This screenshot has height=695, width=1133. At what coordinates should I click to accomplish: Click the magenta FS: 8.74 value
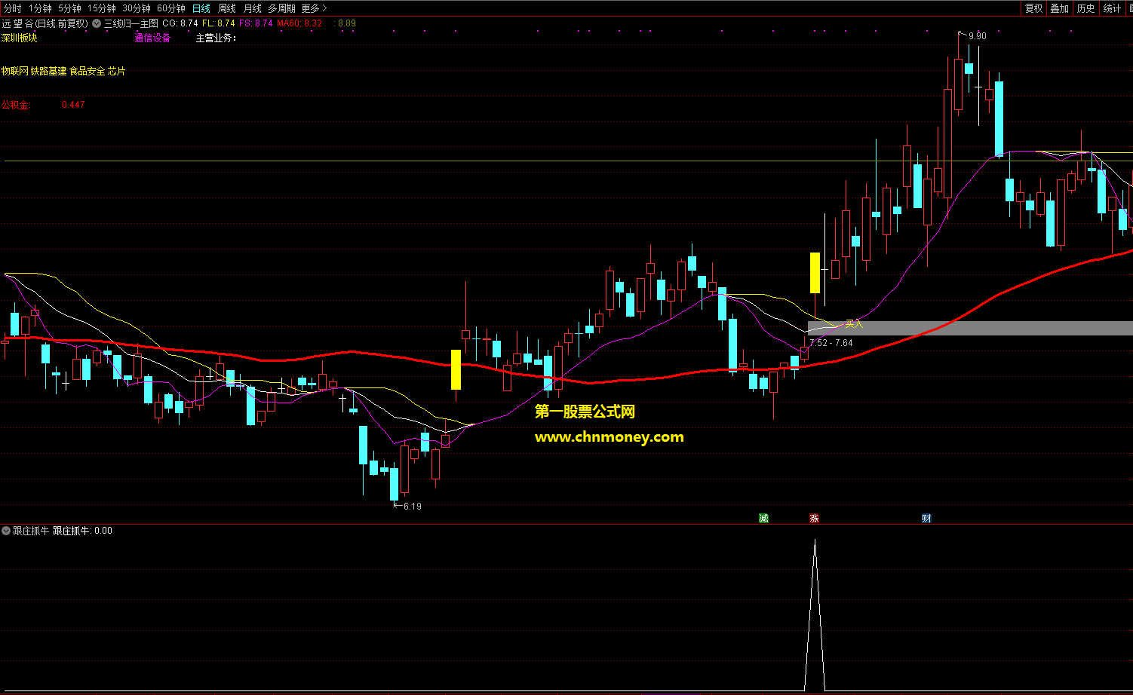pos(256,23)
